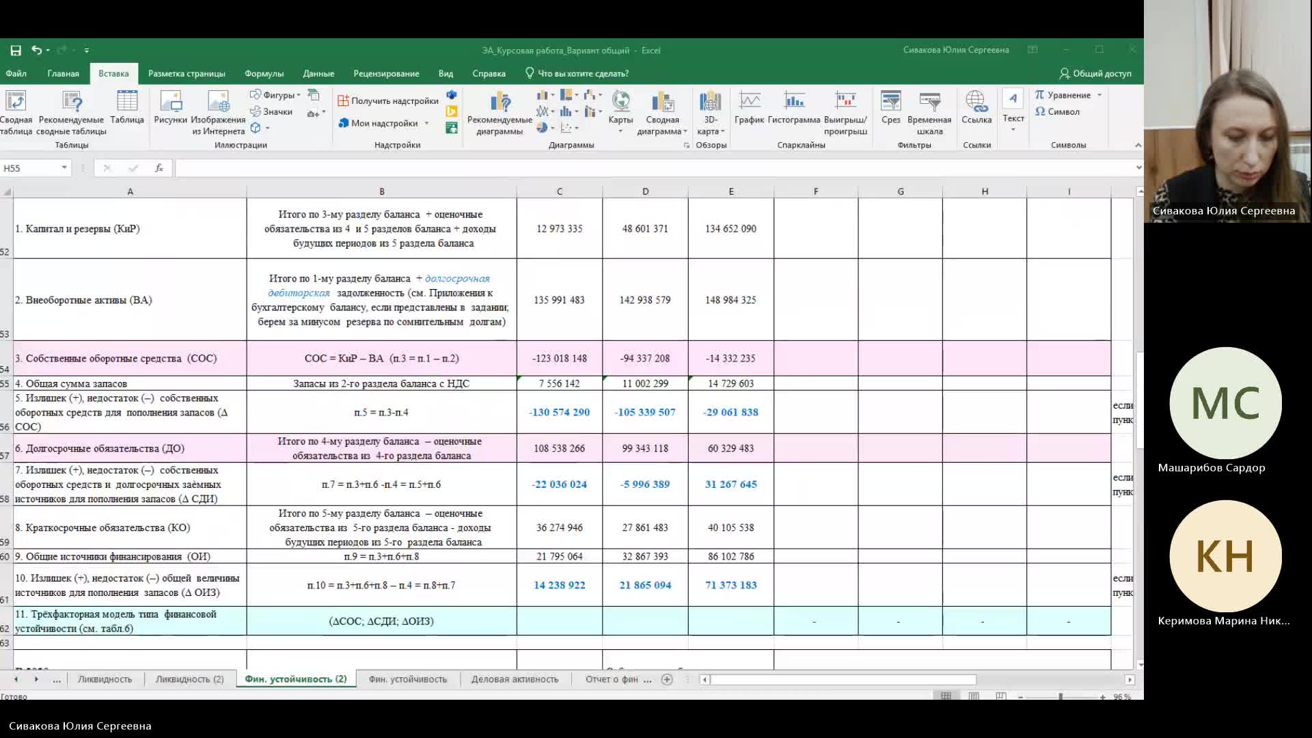Open the Фигуры shapes dropdown

(x=275, y=95)
